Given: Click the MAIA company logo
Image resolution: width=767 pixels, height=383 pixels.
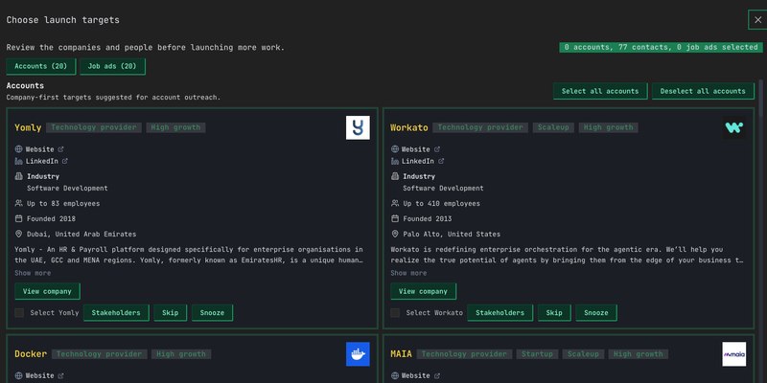Looking at the screenshot, I should 733,354.
